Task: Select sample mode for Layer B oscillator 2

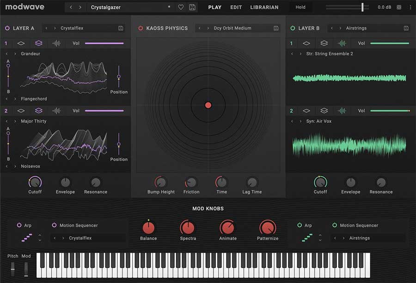Action: (x=342, y=111)
